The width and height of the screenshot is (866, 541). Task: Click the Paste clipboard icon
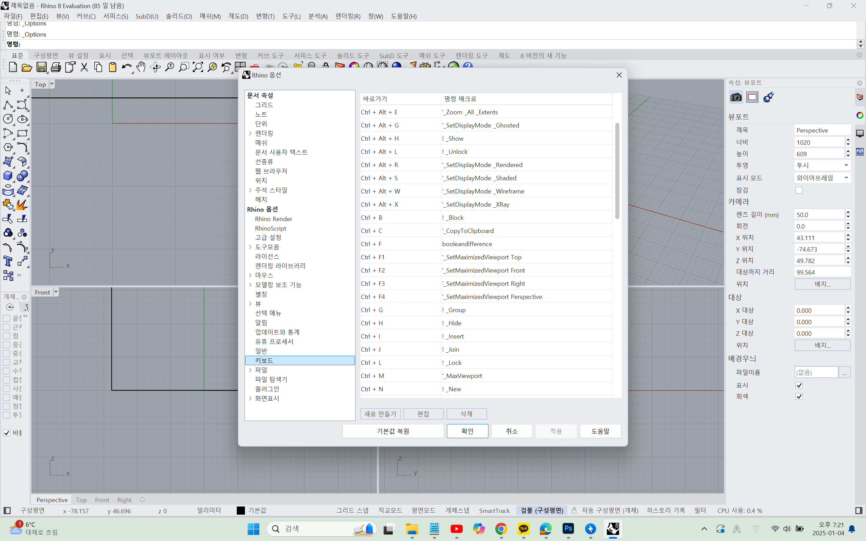(x=112, y=67)
